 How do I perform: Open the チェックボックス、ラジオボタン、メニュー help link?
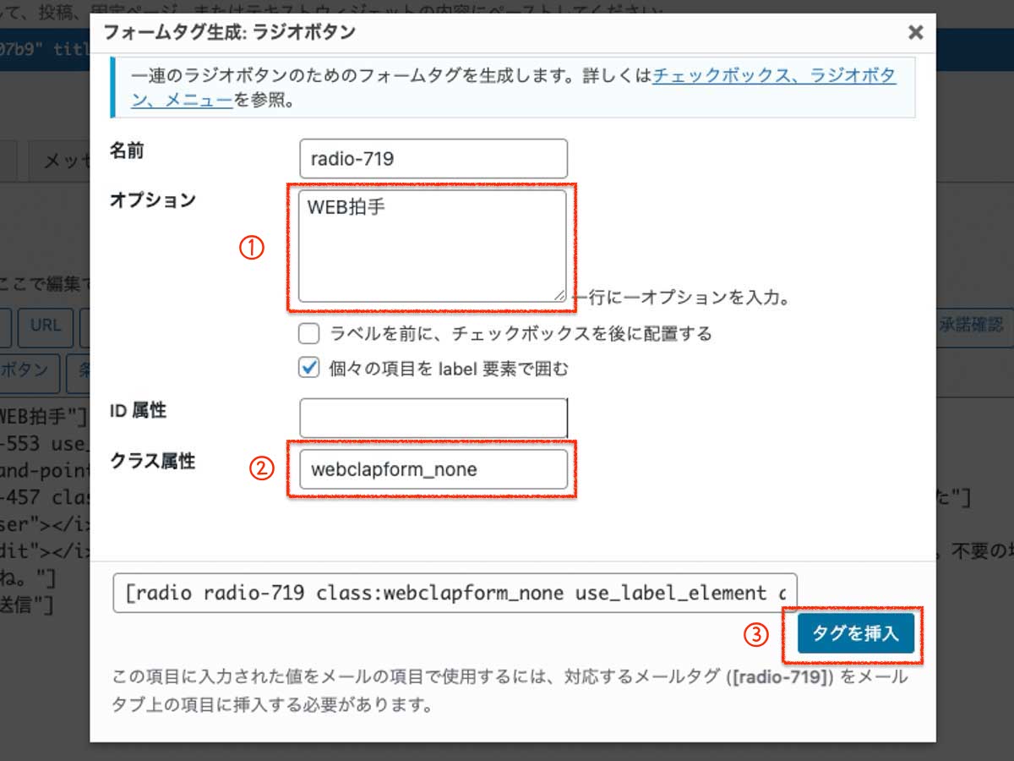(773, 76)
